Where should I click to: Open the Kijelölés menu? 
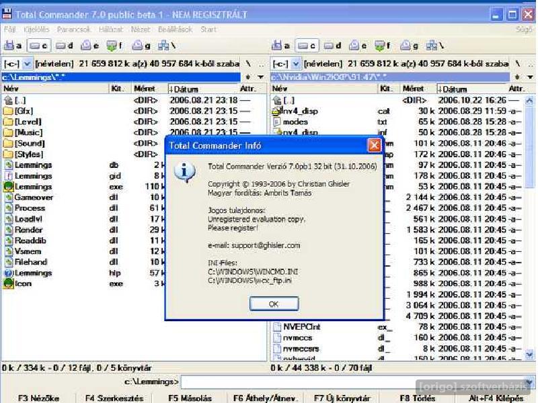coord(37,30)
